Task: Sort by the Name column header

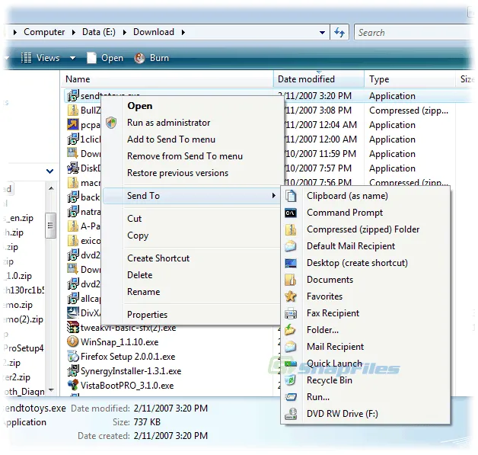Action: 167,79
